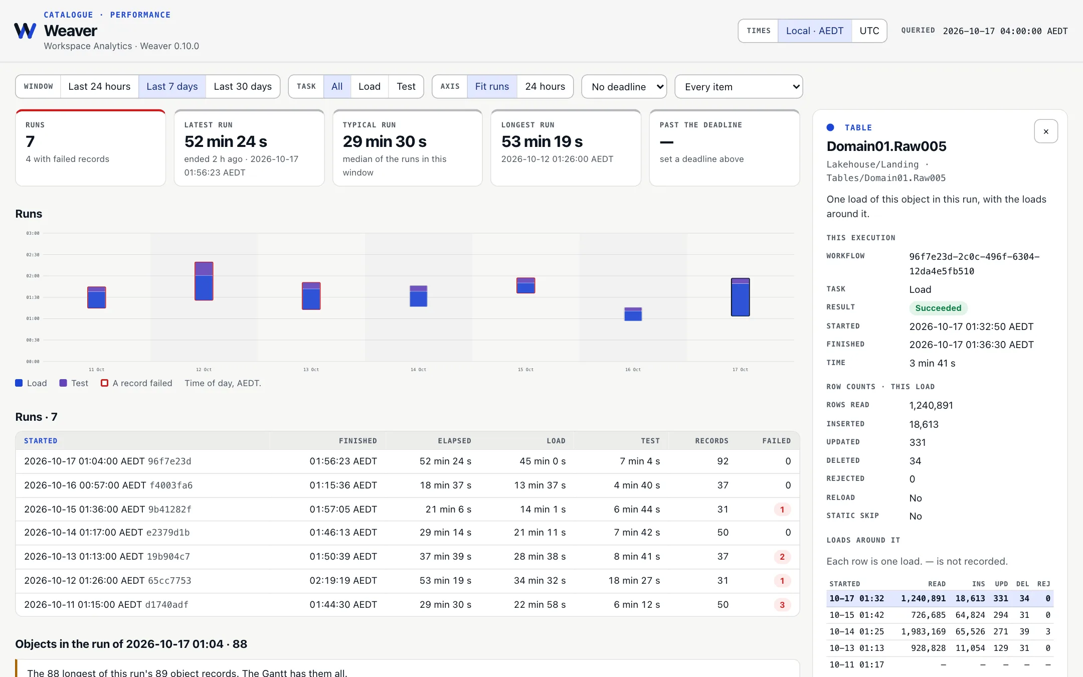Click the blue dot beside TABLE label
The image size is (1083, 677).
pyautogui.click(x=830, y=127)
